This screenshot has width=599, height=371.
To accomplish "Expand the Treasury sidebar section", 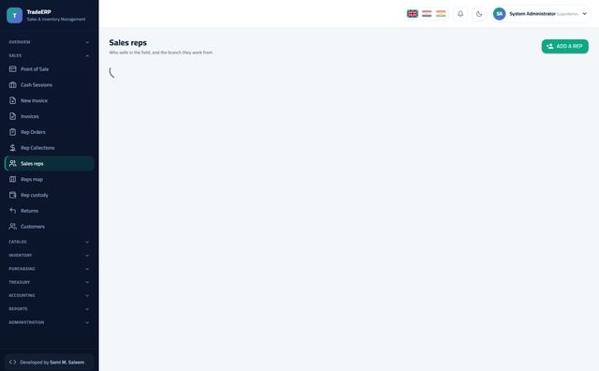I will (x=49, y=282).
